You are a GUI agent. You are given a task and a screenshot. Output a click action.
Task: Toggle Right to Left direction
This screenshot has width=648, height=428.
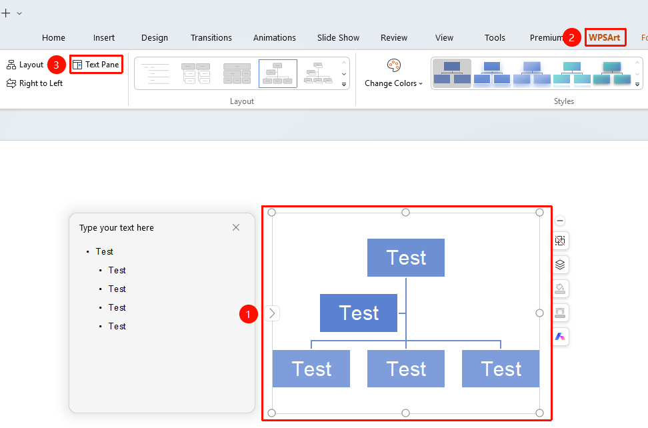[34, 83]
